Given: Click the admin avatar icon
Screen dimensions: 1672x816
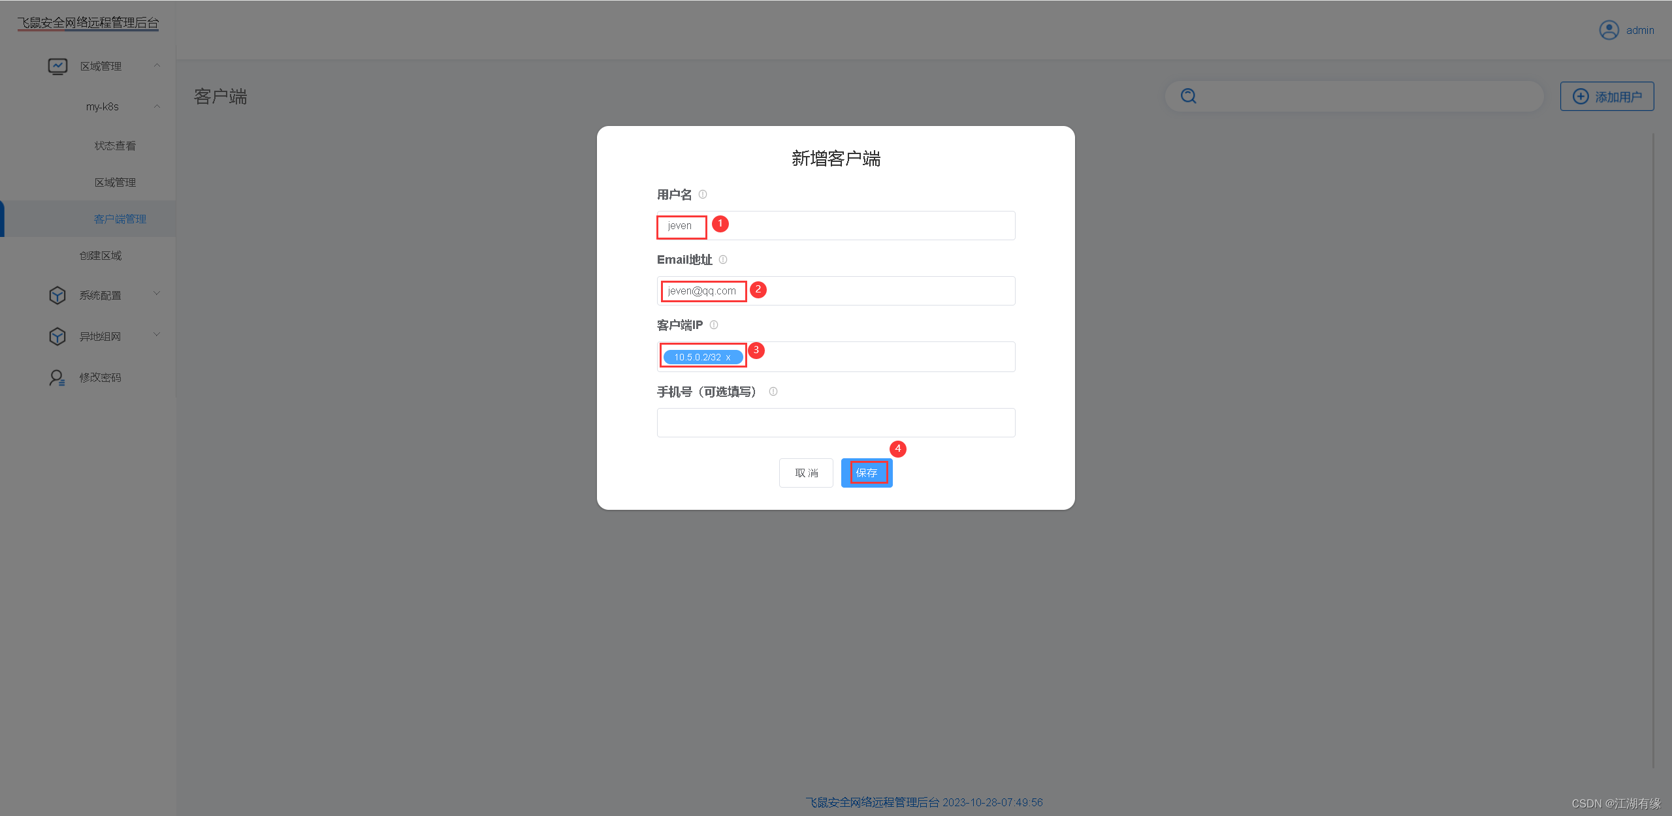Looking at the screenshot, I should click(1609, 30).
